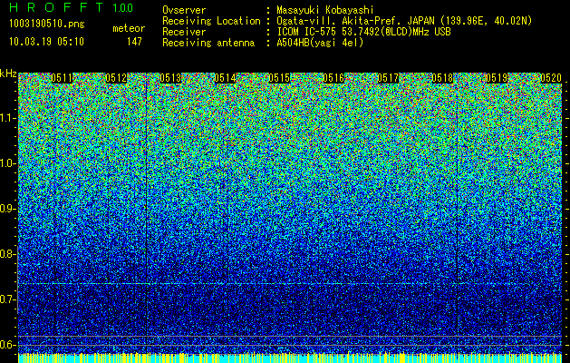Click the Receiving antenna label
The height and width of the screenshot is (363, 570).
(208, 43)
